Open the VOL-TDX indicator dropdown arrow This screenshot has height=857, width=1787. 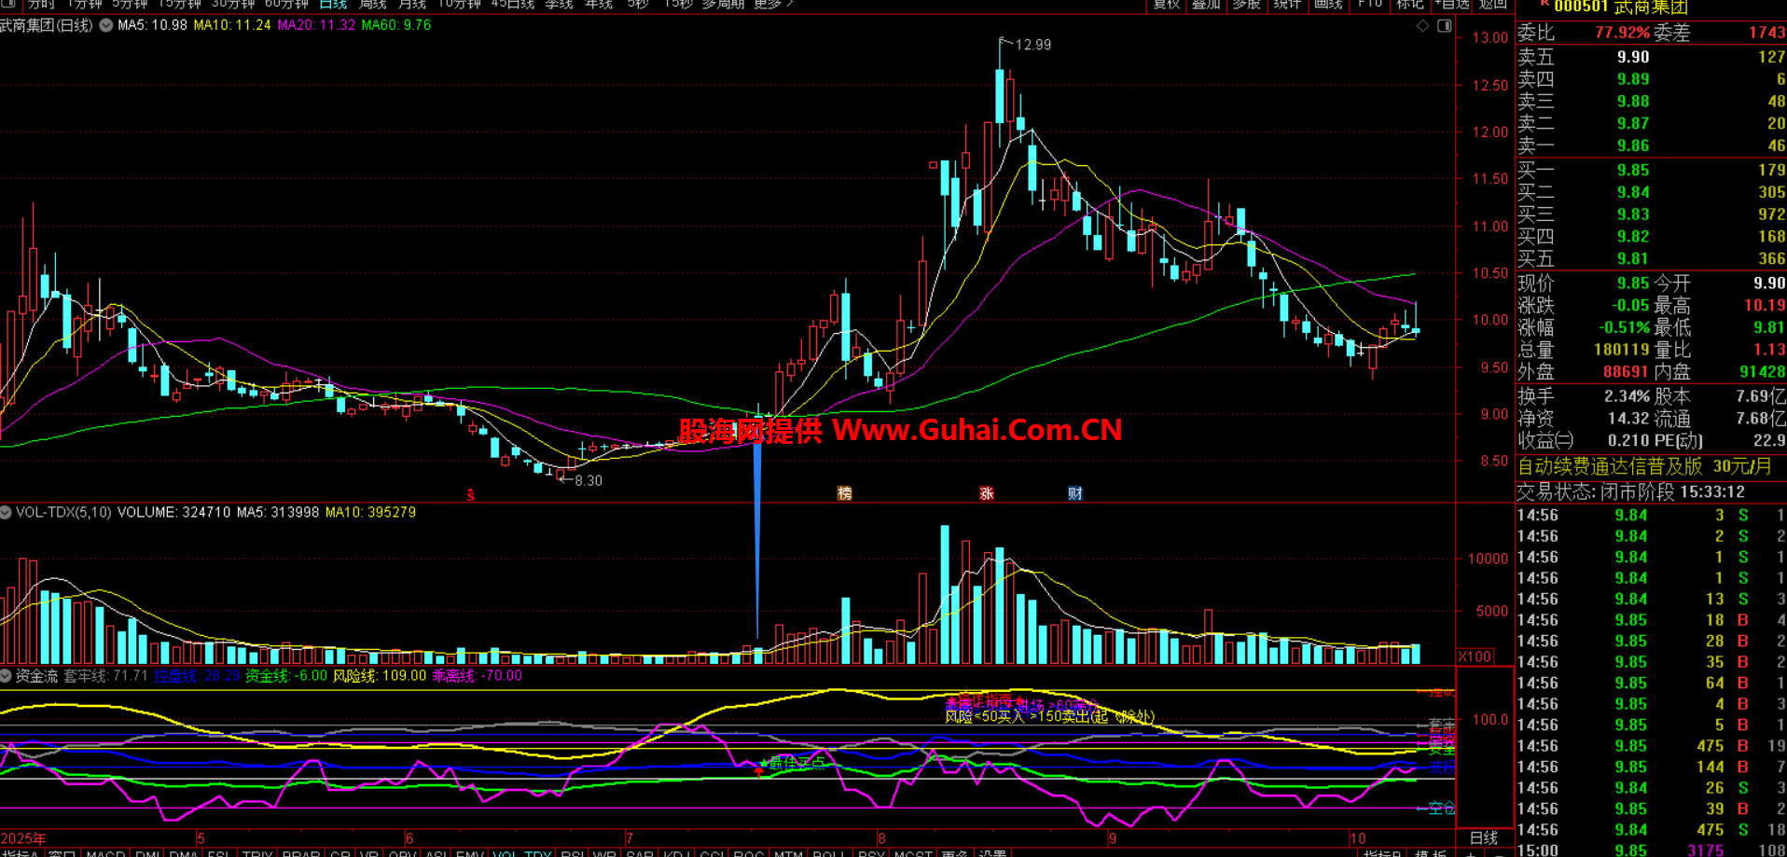point(7,512)
